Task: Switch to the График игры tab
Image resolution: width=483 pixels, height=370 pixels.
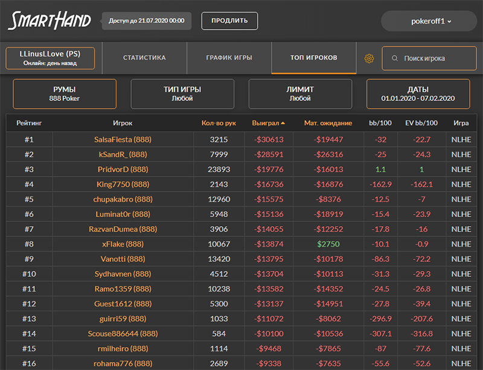Action: [x=229, y=58]
